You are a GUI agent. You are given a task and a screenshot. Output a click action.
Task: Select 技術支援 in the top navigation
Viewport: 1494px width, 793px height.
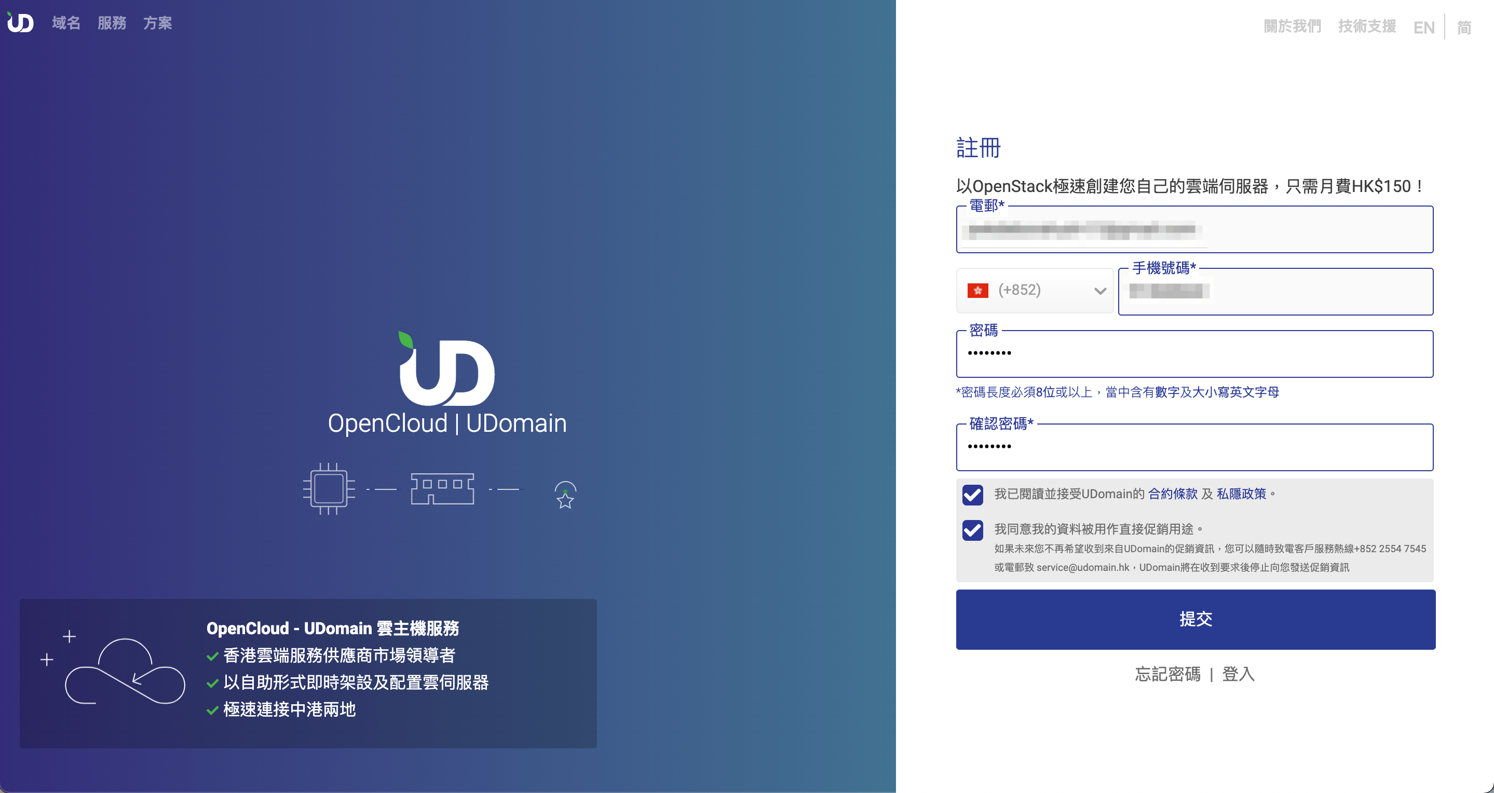(x=1366, y=26)
